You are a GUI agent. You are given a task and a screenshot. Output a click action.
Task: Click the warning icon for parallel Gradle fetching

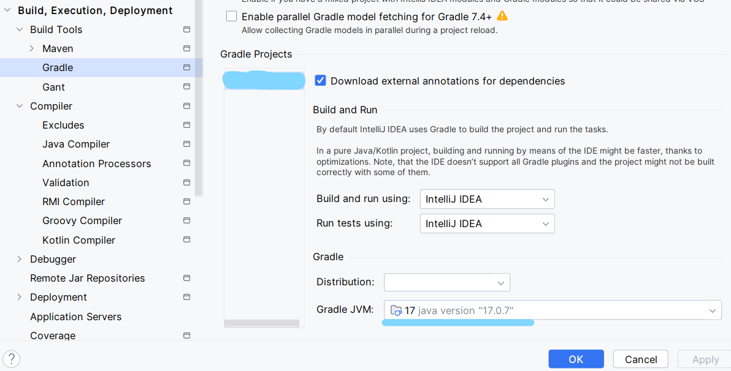502,16
